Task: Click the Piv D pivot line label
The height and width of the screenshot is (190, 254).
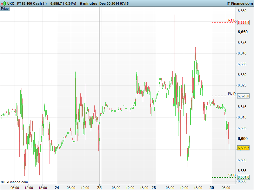Action: (x=231, y=94)
